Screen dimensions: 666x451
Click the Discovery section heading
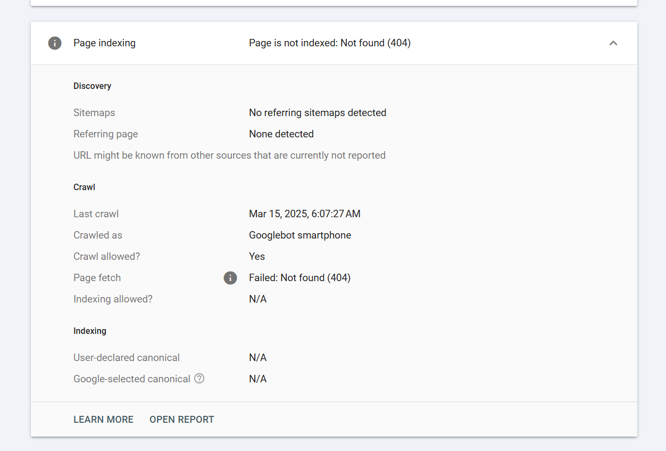click(x=92, y=86)
